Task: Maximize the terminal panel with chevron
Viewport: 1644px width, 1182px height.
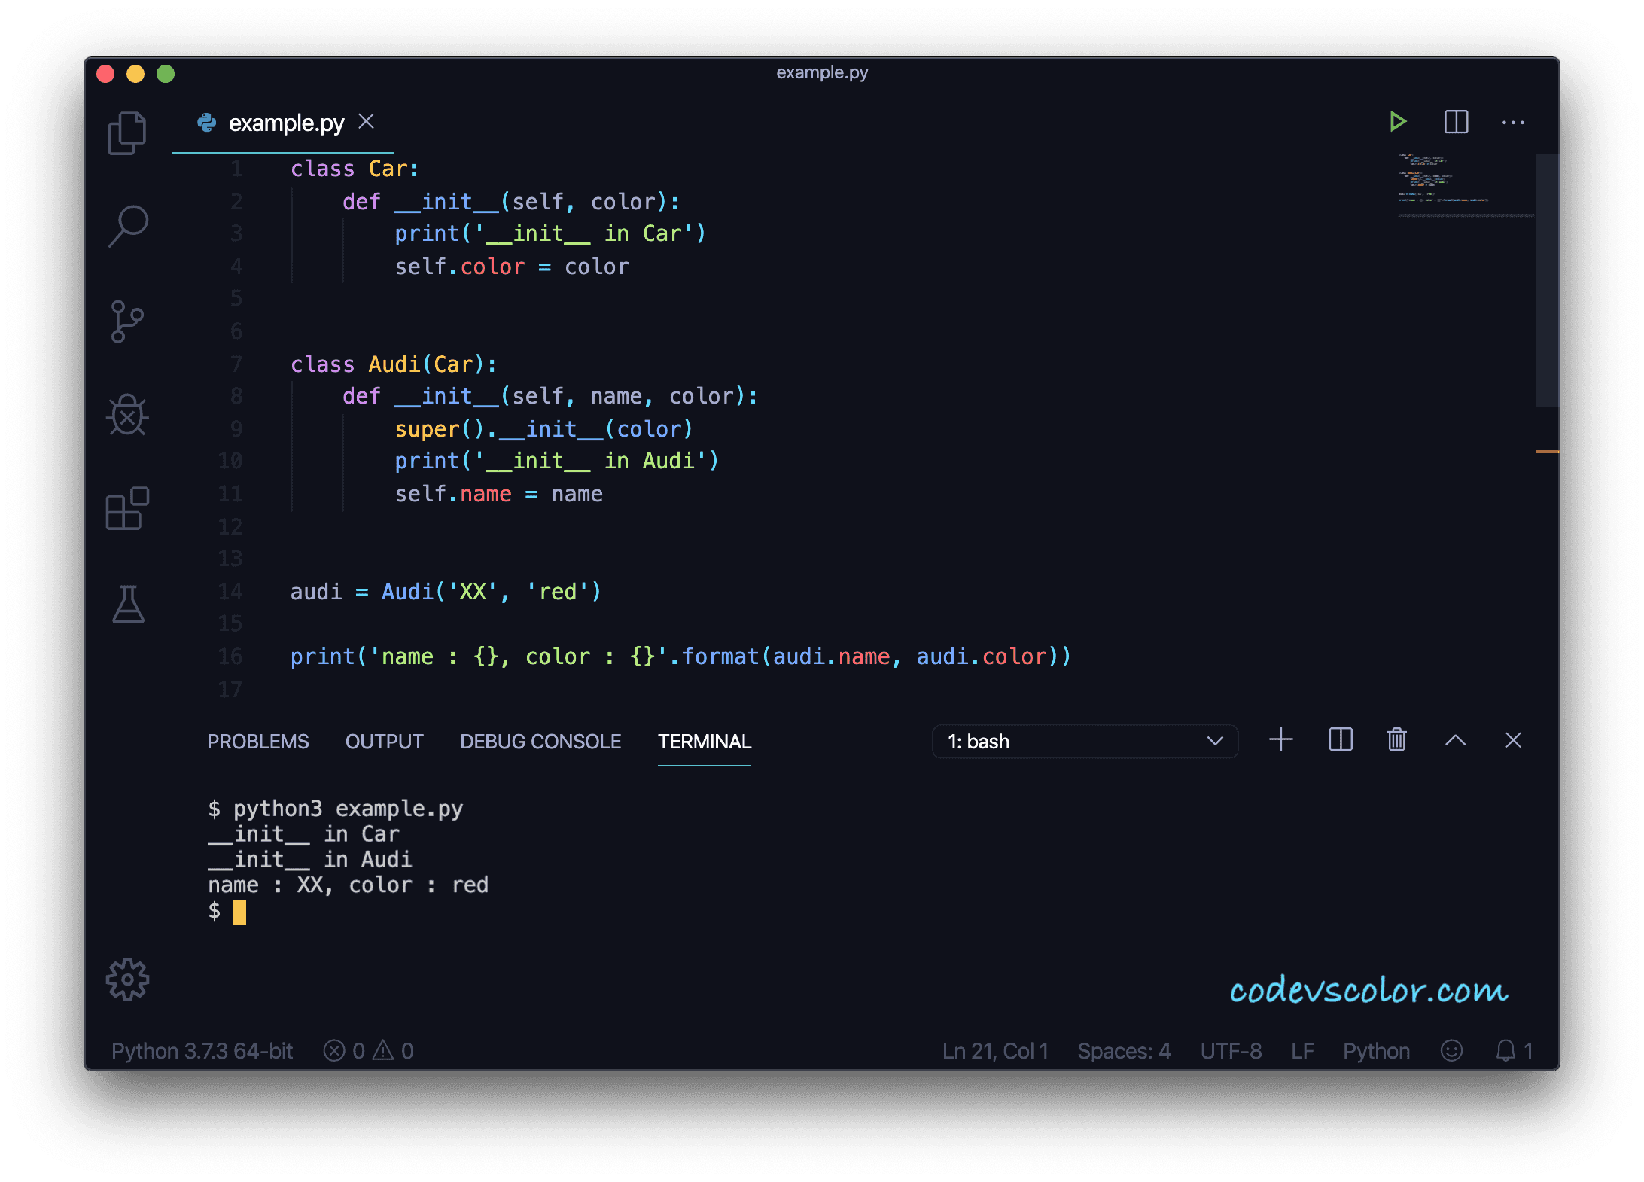Action: (x=1455, y=741)
